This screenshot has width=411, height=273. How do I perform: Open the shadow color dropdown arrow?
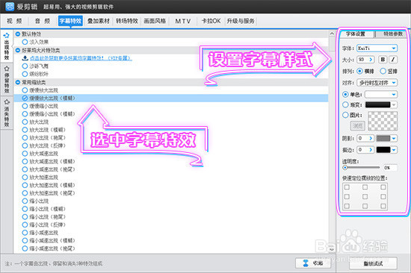click(x=394, y=138)
